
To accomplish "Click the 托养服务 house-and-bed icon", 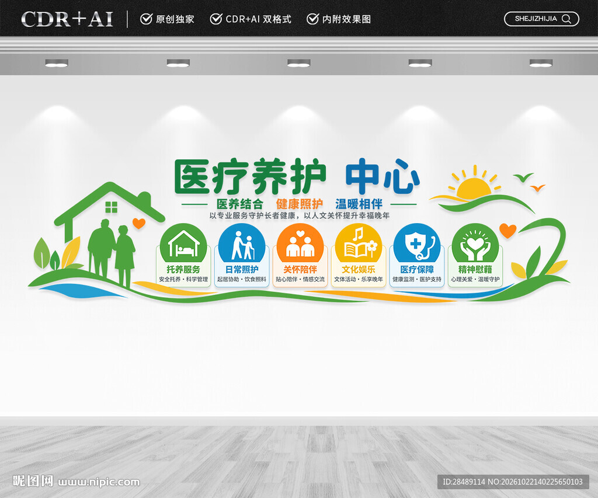I will coord(183,244).
